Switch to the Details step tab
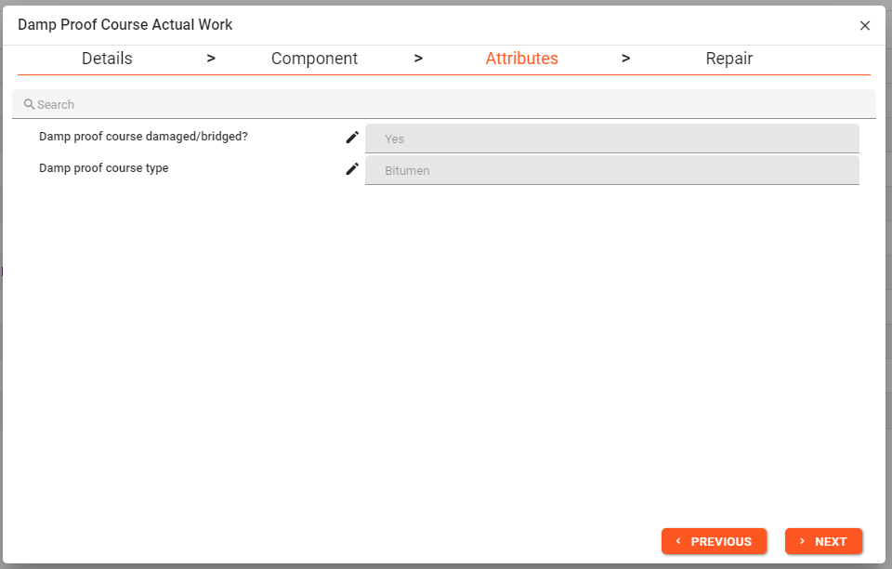Image resolution: width=892 pixels, height=569 pixels. point(107,59)
